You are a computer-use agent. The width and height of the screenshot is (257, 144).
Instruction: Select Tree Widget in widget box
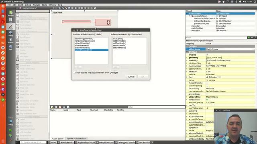click(x=24, y=25)
